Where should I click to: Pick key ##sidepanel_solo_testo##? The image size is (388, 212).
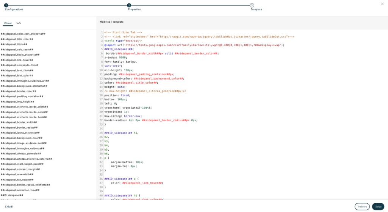click(17, 50)
